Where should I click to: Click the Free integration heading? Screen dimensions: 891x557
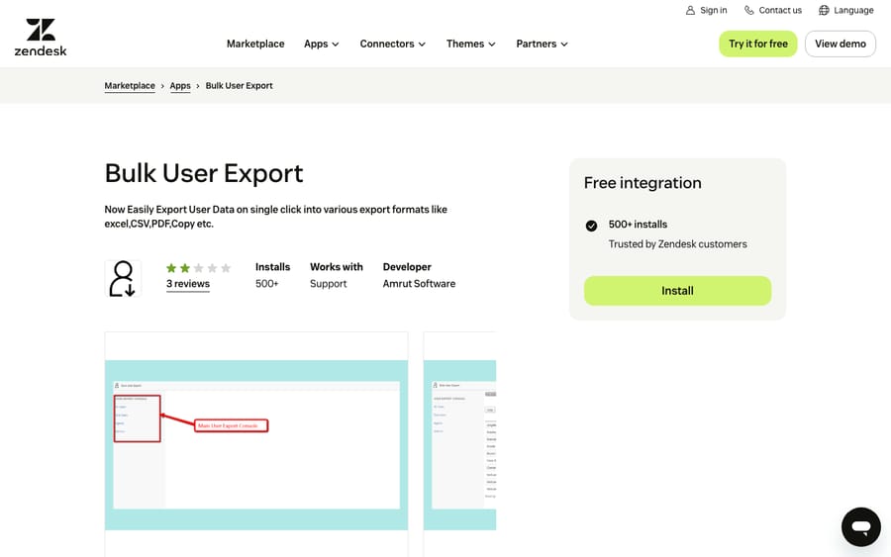pos(643,183)
